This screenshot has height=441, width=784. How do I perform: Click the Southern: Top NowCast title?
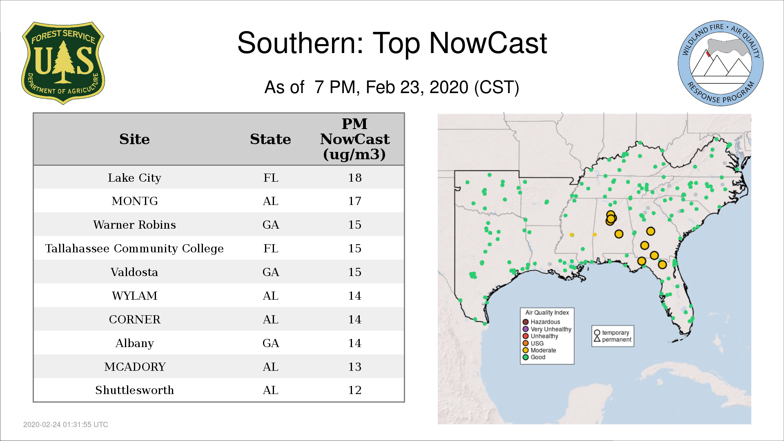tap(392, 43)
